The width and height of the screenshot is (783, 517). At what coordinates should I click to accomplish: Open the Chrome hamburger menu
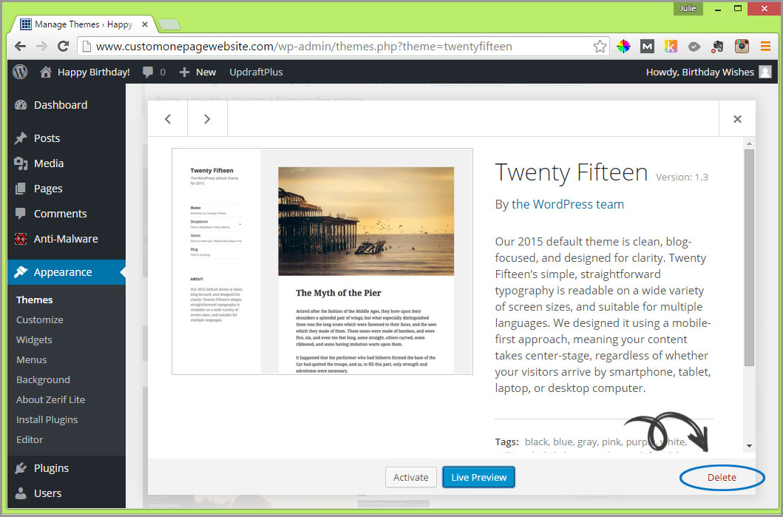pyautogui.click(x=765, y=47)
